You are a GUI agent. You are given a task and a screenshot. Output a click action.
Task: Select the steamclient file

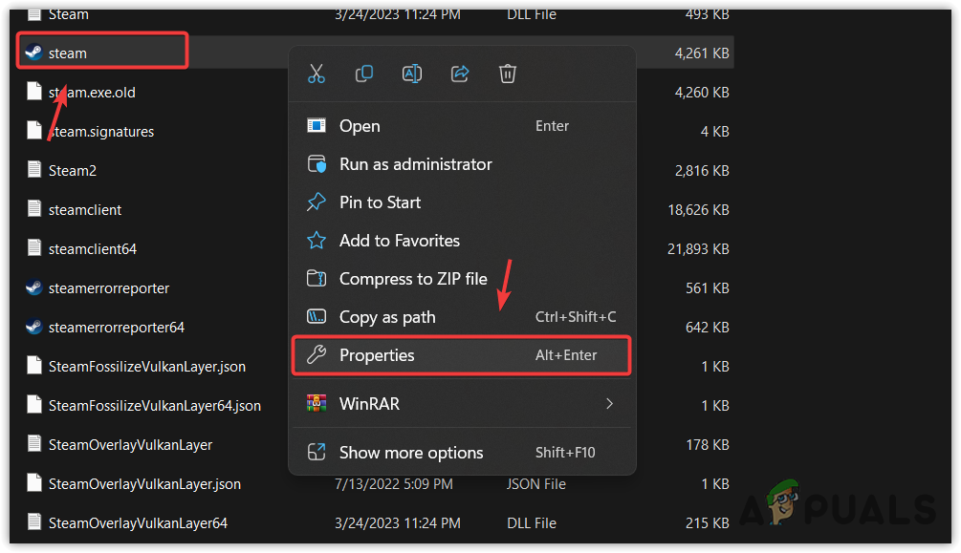84,210
